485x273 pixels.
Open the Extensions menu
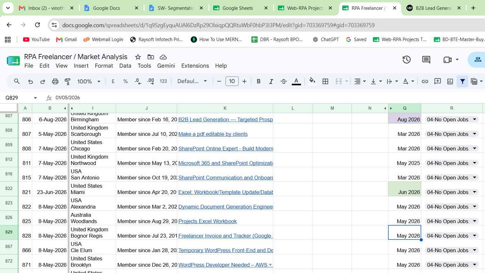click(x=195, y=66)
